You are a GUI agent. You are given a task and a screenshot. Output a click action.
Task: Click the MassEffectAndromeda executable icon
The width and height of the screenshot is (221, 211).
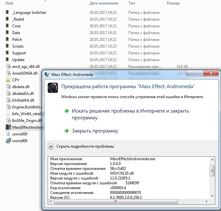click(x=8, y=127)
